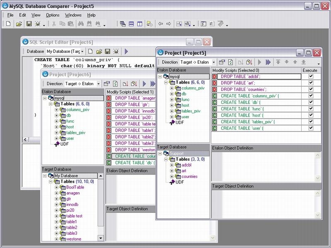Screen dimensions: 331x248
Task: Select the BoolTable item in Project6 tree
Action: click(x=75, y=187)
